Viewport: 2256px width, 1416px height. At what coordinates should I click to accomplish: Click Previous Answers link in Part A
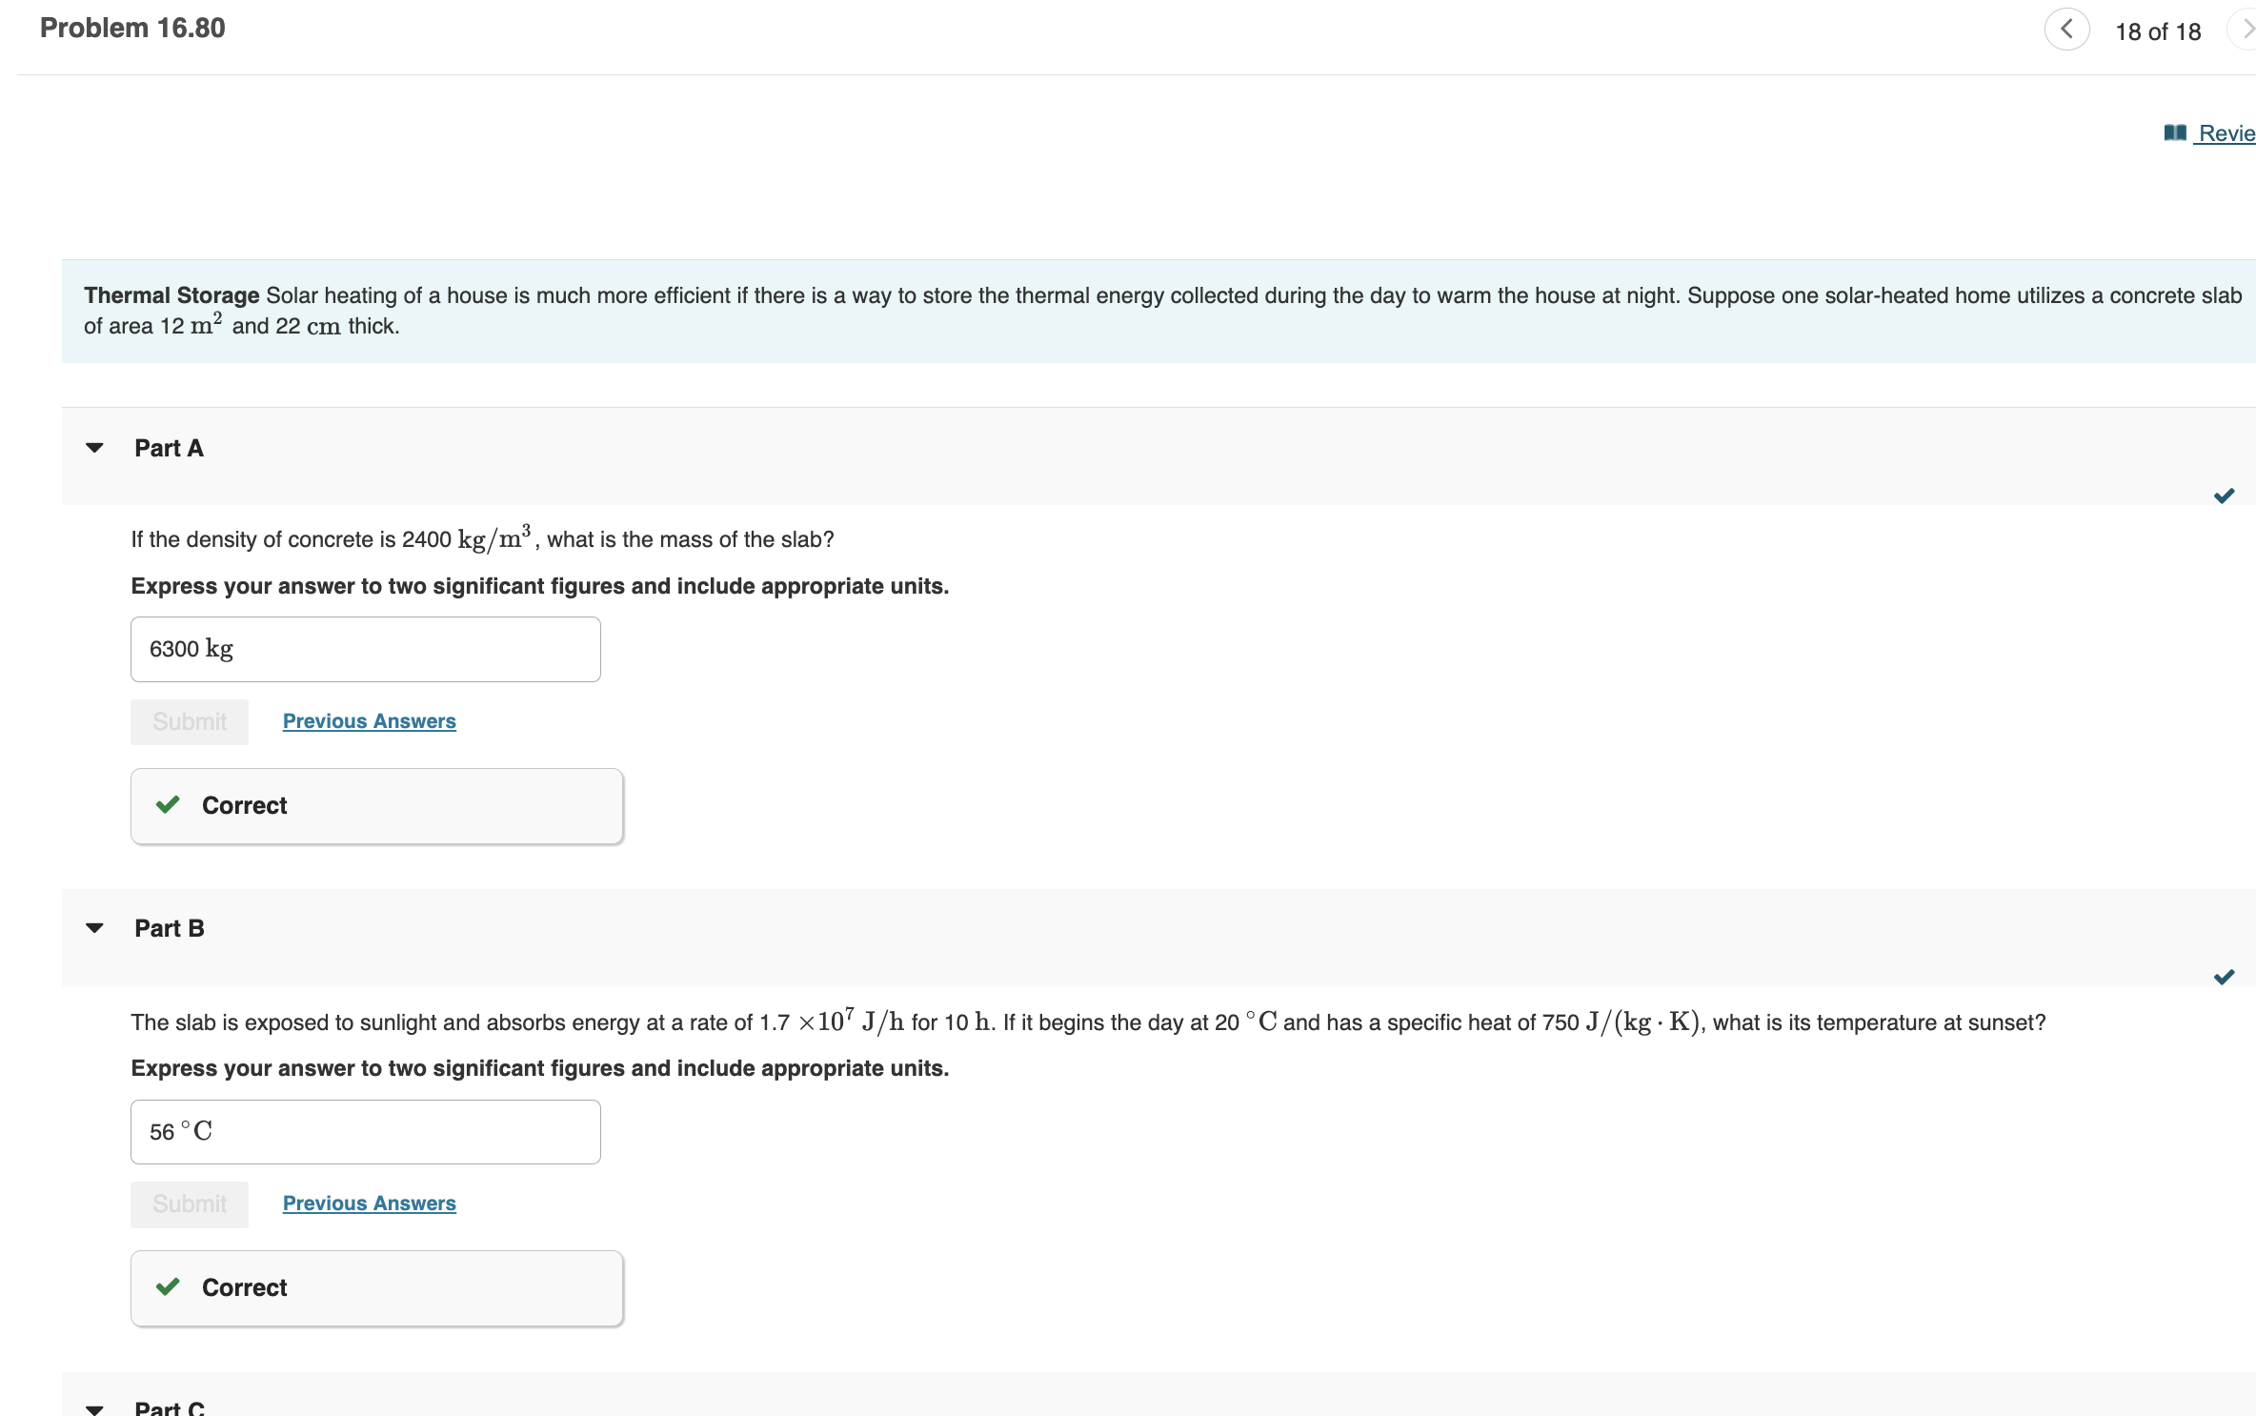click(x=367, y=718)
